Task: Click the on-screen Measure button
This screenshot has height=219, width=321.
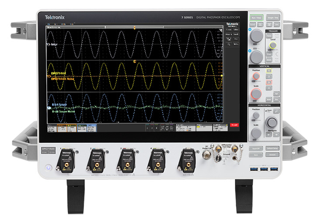Action: (x=228, y=34)
